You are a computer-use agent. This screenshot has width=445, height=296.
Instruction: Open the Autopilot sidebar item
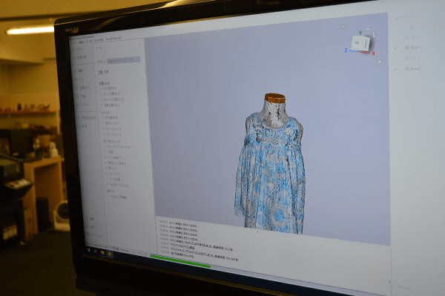[x=80, y=58]
